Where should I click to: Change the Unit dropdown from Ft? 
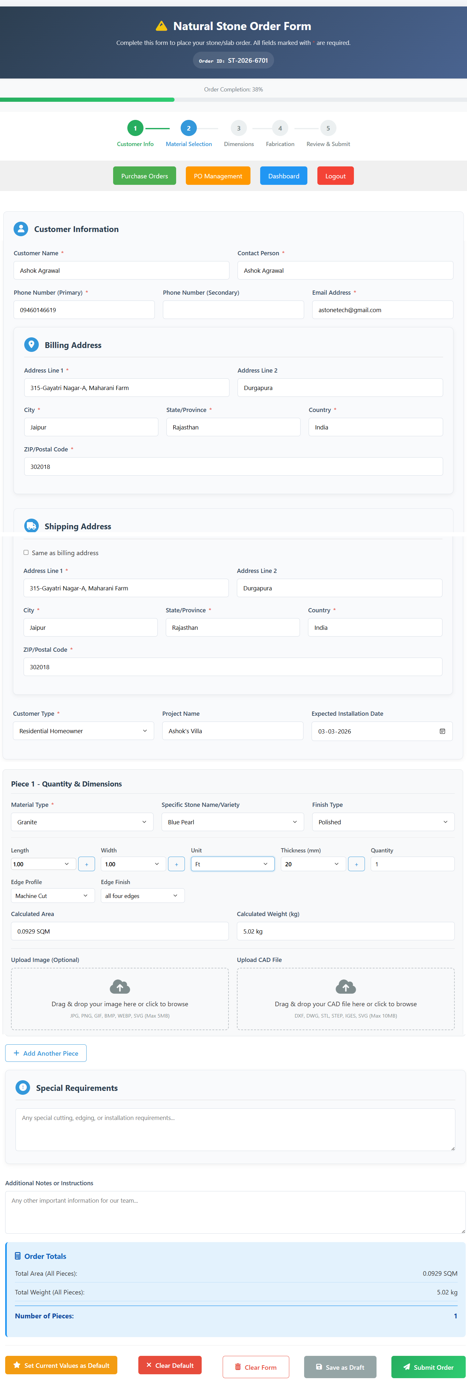click(232, 864)
